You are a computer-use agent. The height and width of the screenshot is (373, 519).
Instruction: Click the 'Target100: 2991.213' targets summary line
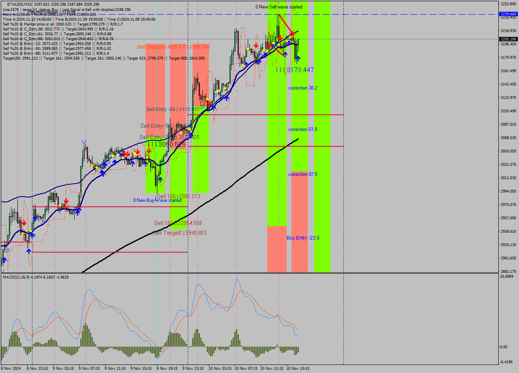click(x=103, y=58)
